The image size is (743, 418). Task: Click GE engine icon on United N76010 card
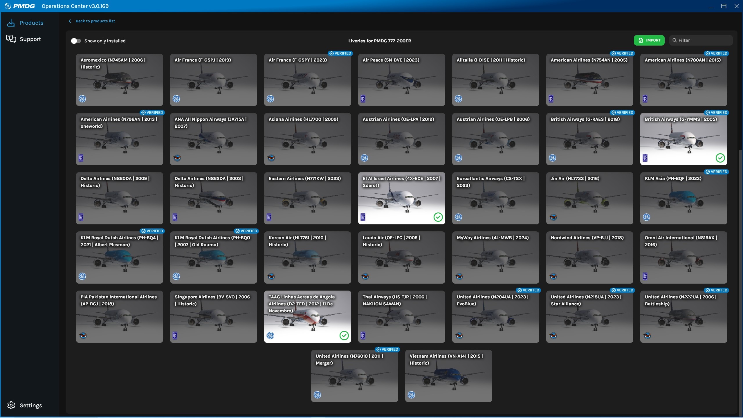(x=318, y=395)
